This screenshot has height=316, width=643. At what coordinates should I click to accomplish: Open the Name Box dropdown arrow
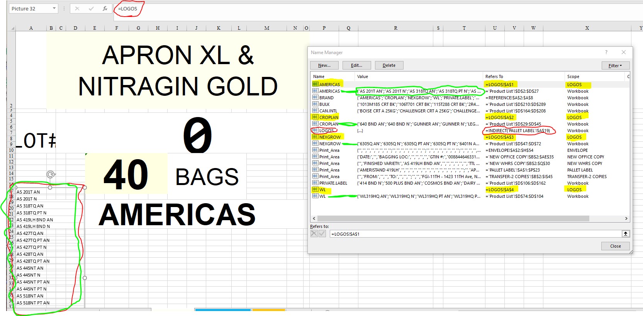tap(54, 8)
